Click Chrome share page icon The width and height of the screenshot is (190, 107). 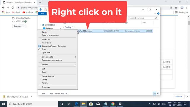pyautogui.click(x=171, y=8)
